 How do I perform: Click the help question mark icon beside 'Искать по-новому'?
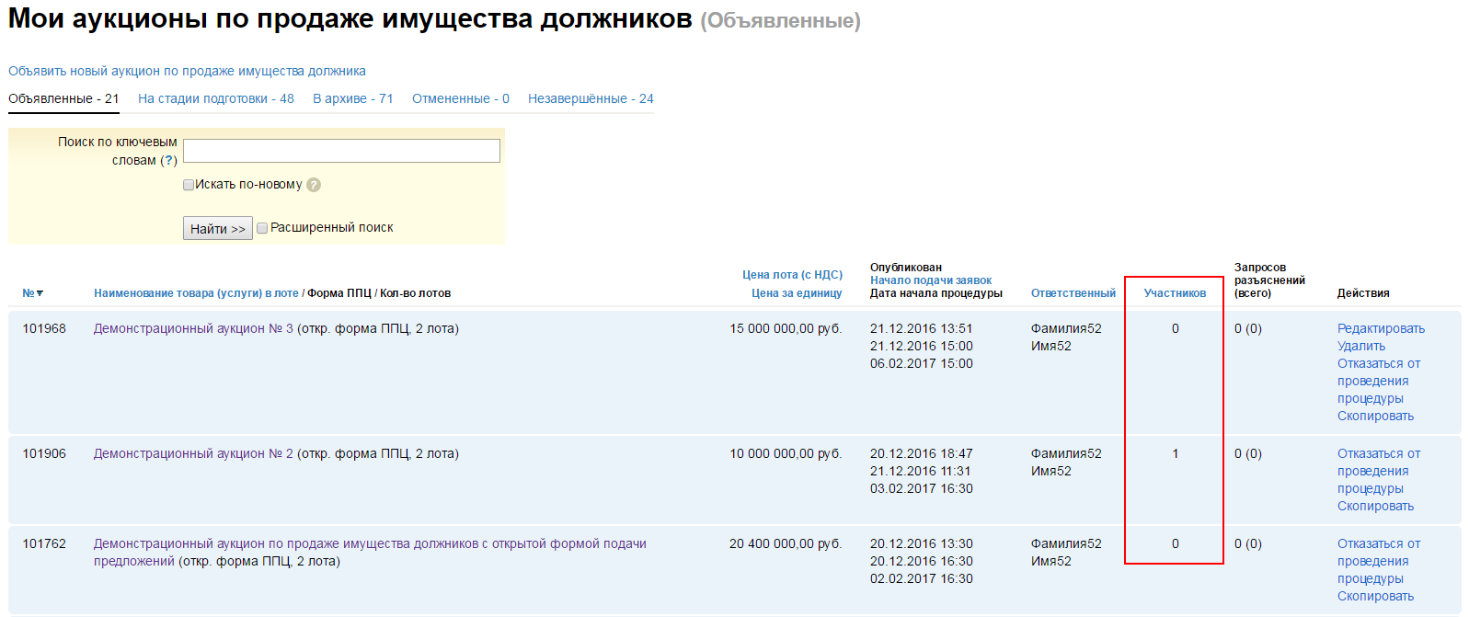coord(314,185)
